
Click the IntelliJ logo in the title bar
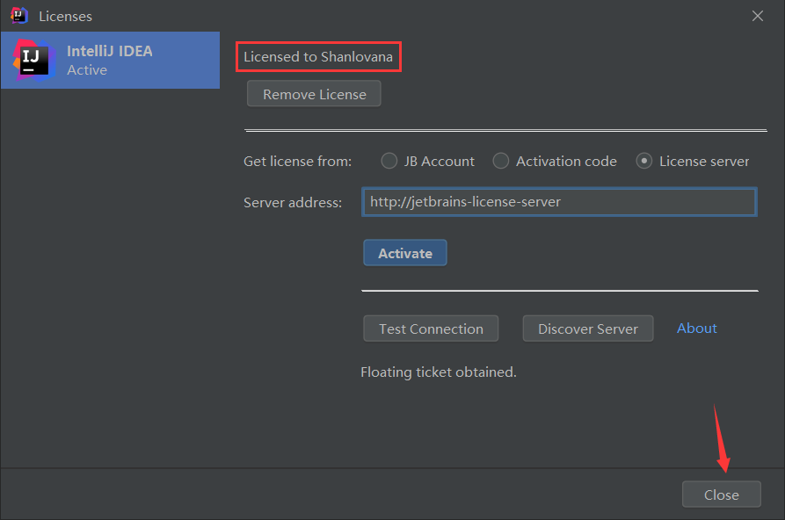18,16
